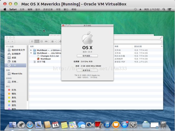The width and height of the screenshot is (175, 131).
Task: Open the Apple menu
Action: (5, 9)
